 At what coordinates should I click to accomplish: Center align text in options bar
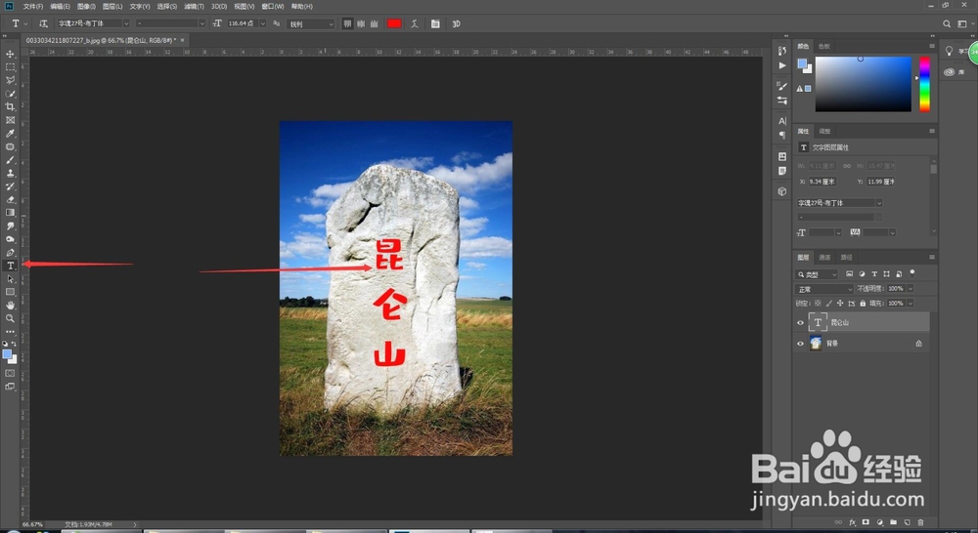pyautogui.click(x=361, y=23)
